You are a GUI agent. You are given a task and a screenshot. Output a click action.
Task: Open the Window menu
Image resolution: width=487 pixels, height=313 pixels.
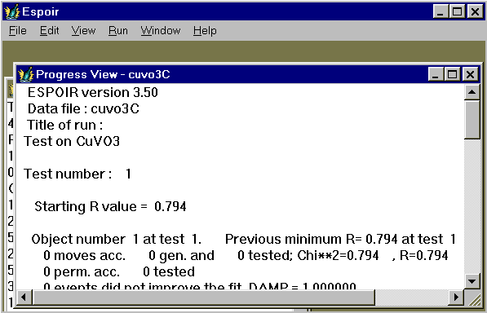pos(161,31)
